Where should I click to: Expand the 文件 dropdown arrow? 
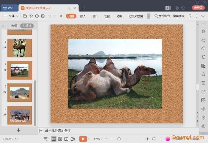click(x=17, y=16)
